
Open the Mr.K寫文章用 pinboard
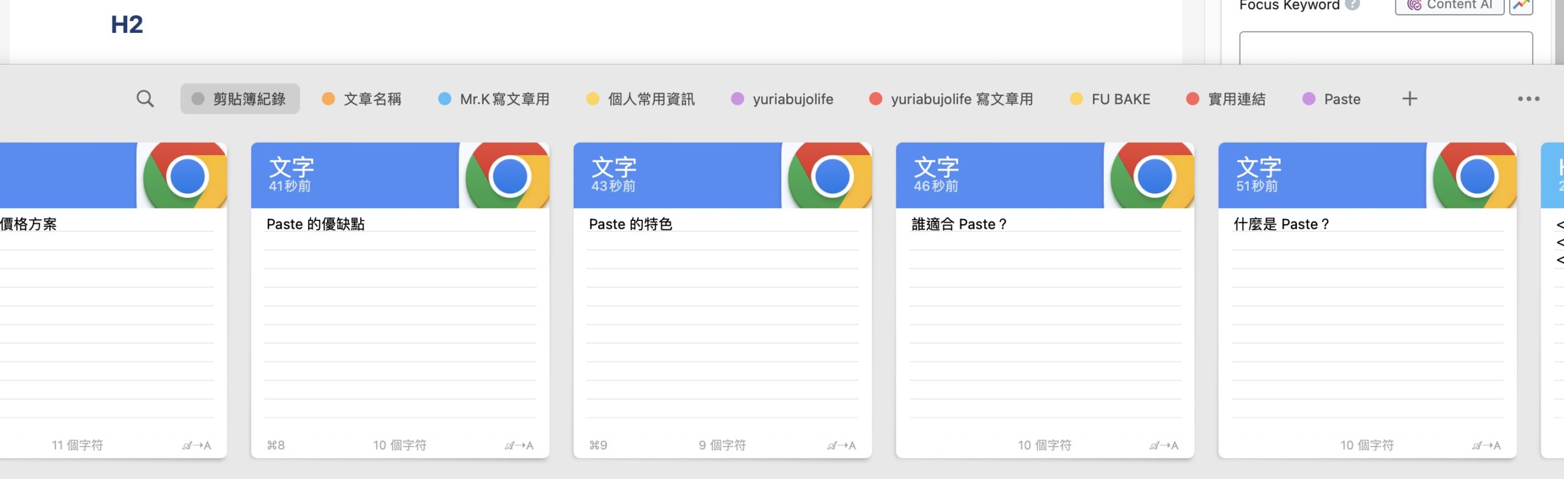pos(494,99)
